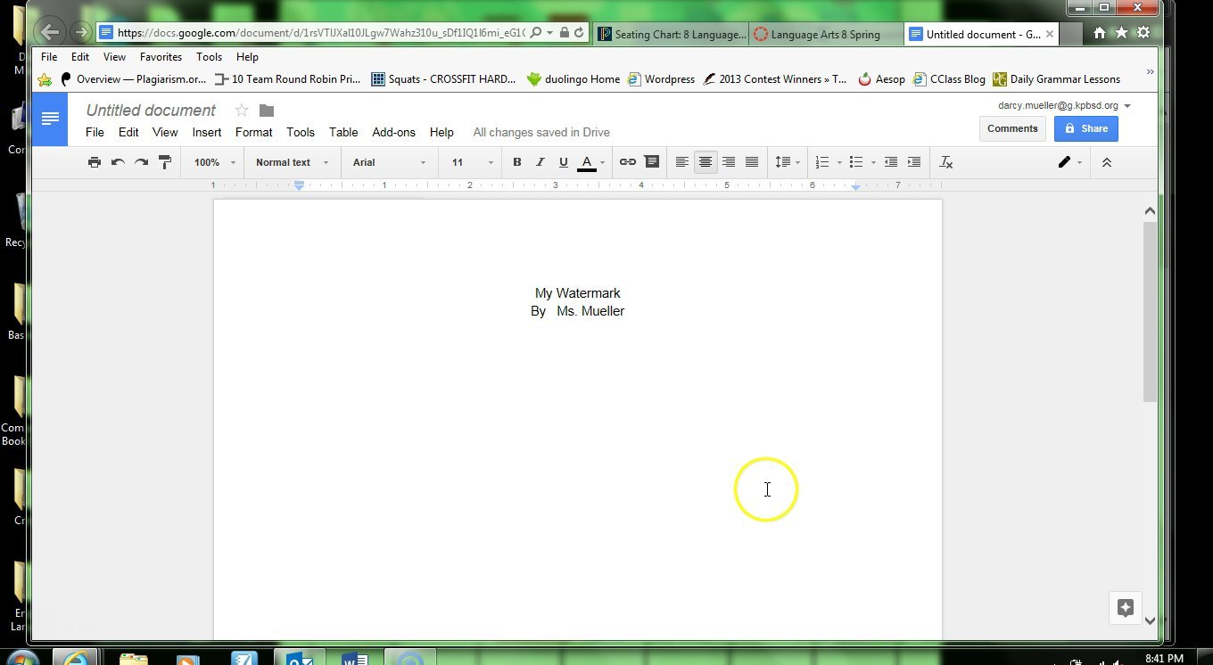Open the Add-ons menu

[394, 132]
